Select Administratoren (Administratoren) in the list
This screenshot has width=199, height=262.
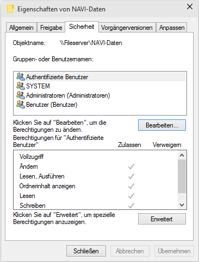click(x=100, y=95)
